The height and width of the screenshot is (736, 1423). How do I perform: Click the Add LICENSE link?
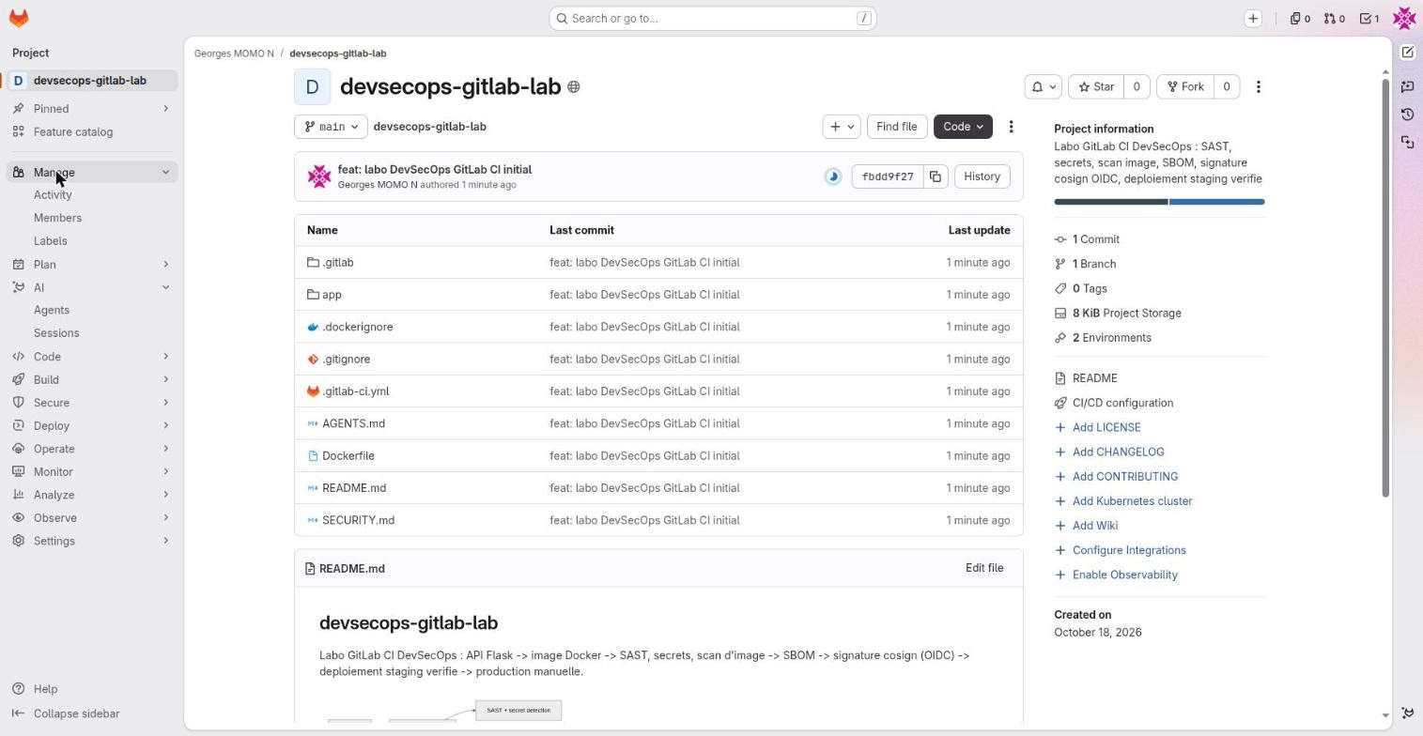(1106, 428)
